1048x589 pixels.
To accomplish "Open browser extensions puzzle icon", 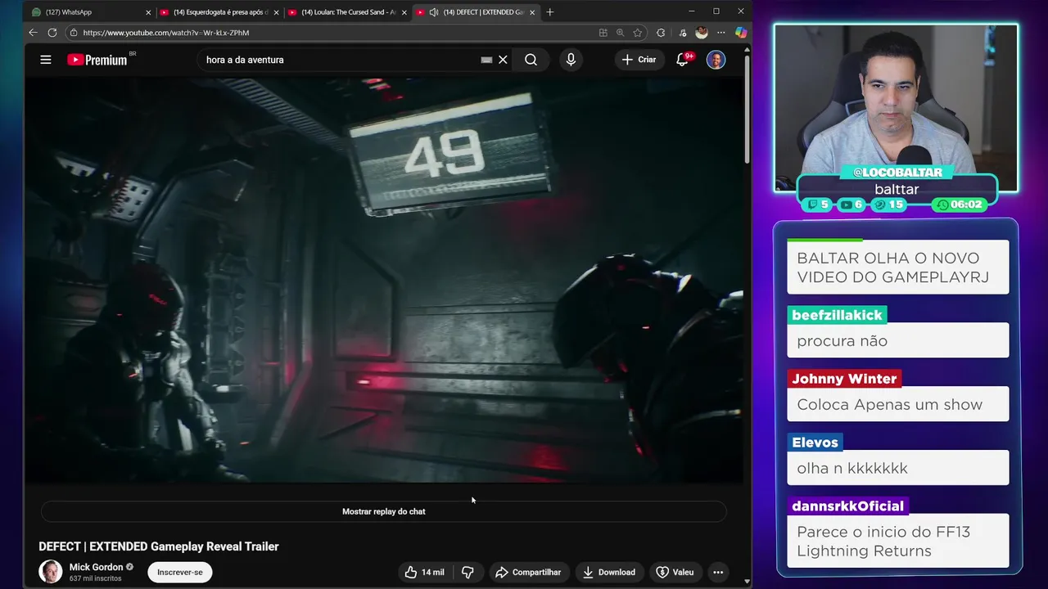I will [661, 33].
